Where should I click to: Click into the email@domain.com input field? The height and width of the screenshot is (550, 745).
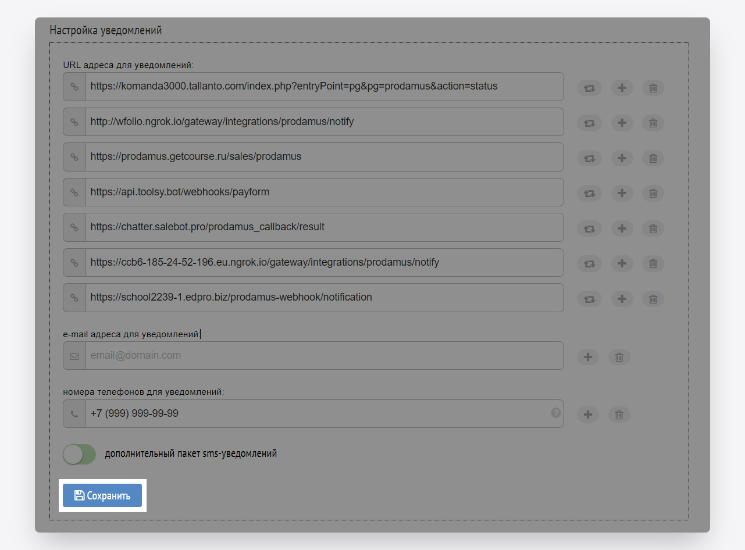tap(324, 355)
